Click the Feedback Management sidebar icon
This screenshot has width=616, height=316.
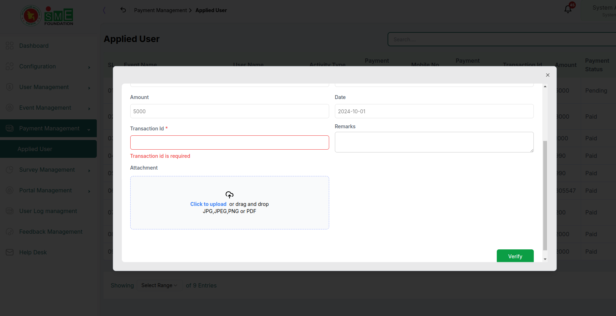pos(10,232)
